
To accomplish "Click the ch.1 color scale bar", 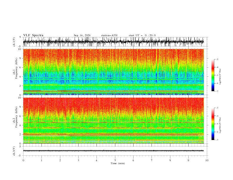I will (x=213, y=75).
